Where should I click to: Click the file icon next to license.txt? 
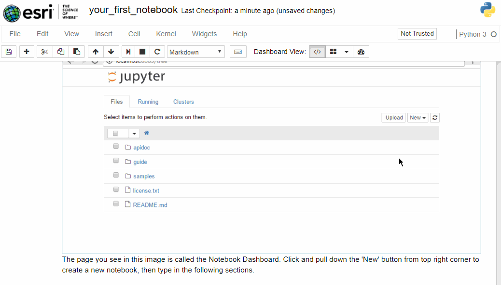tap(127, 190)
